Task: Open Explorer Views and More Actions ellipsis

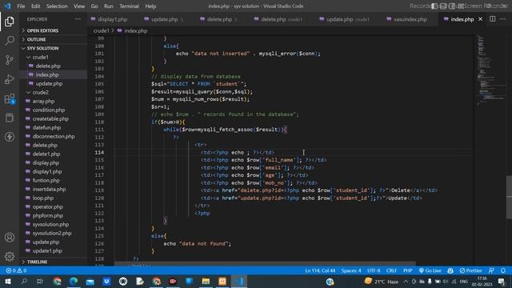Action: (x=78, y=19)
